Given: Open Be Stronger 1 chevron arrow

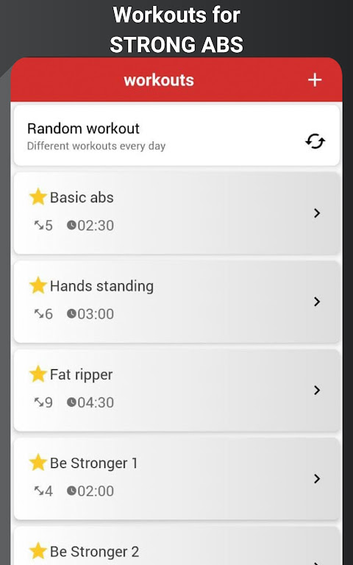Looking at the screenshot, I should 317,479.
